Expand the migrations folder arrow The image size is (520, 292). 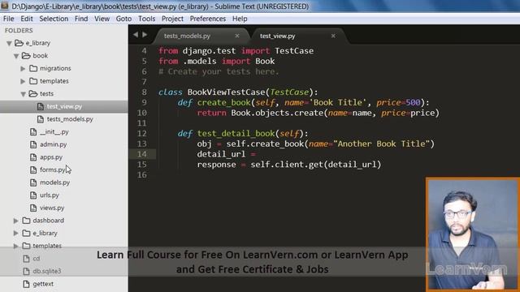[x=23, y=68]
